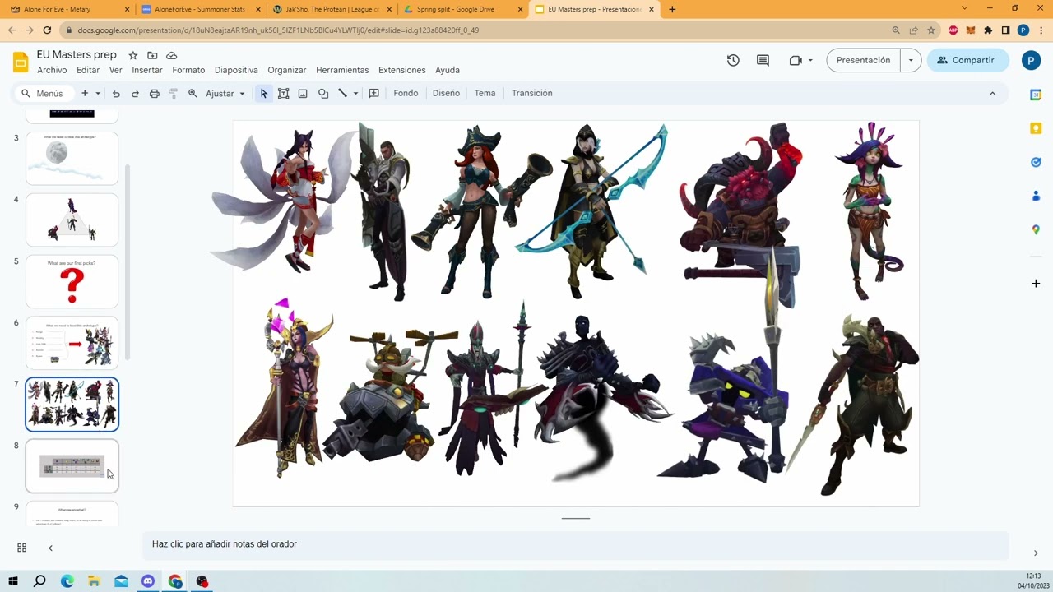Print the presentation with printer icon
The height and width of the screenshot is (592, 1053).
[154, 94]
